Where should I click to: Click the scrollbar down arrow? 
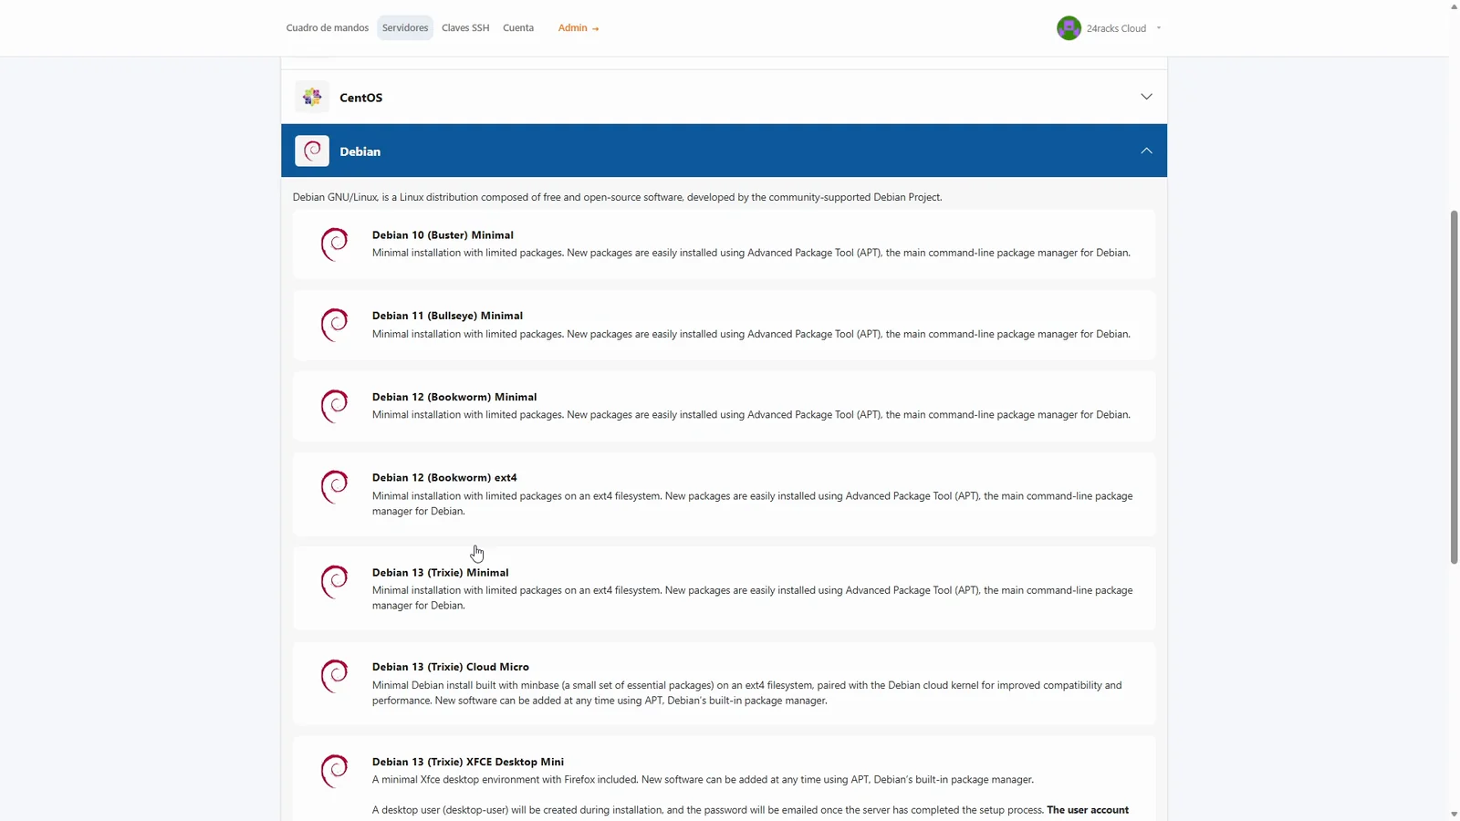point(1455,814)
